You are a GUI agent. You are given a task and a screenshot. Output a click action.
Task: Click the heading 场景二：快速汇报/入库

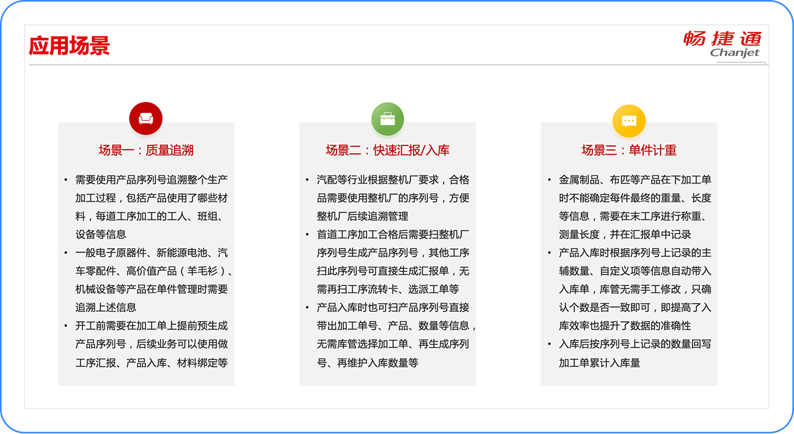[387, 150]
